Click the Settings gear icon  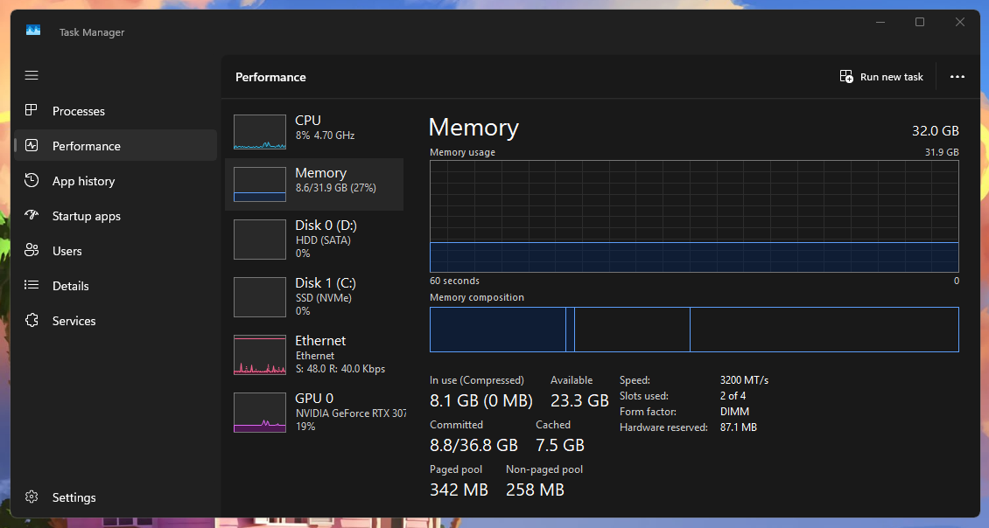pos(32,497)
